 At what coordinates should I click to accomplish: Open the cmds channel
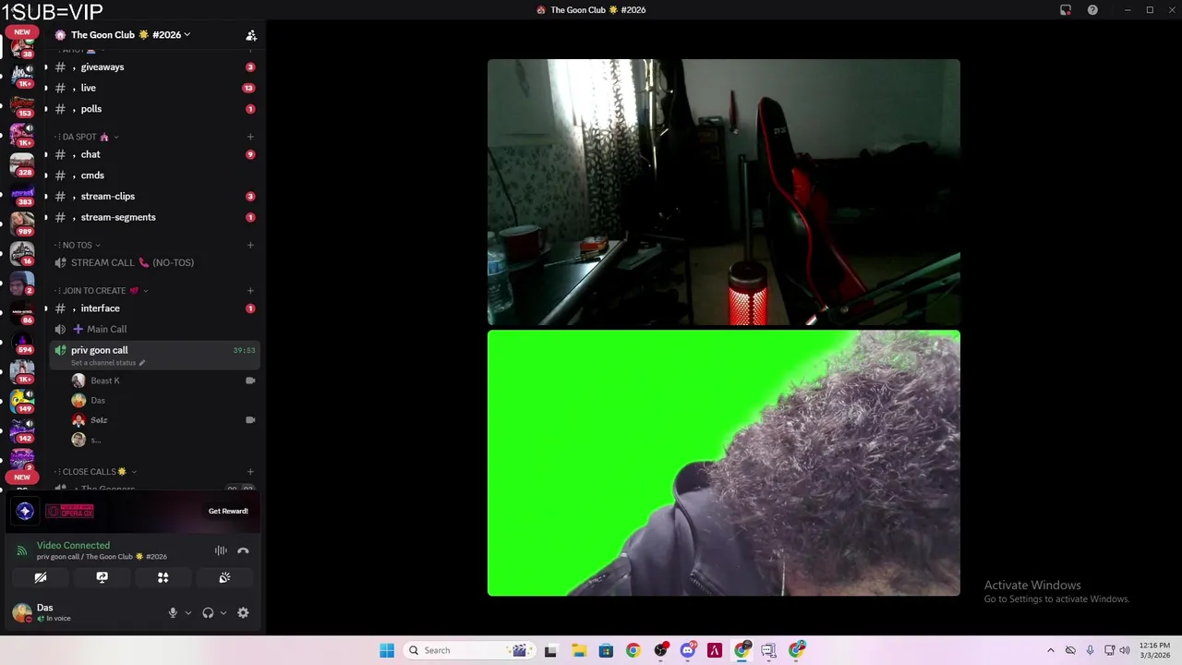pos(154,175)
